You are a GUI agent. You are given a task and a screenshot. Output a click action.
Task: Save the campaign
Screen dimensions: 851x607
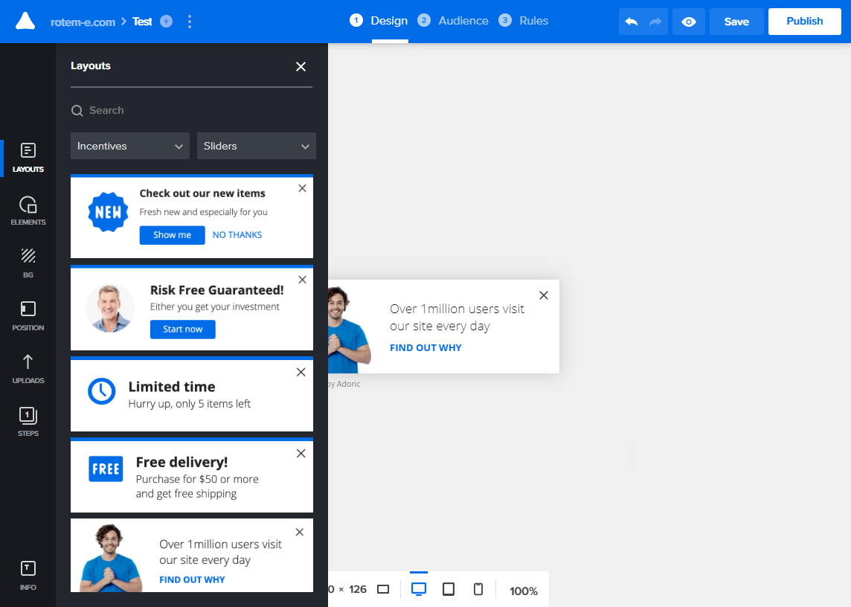point(736,22)
